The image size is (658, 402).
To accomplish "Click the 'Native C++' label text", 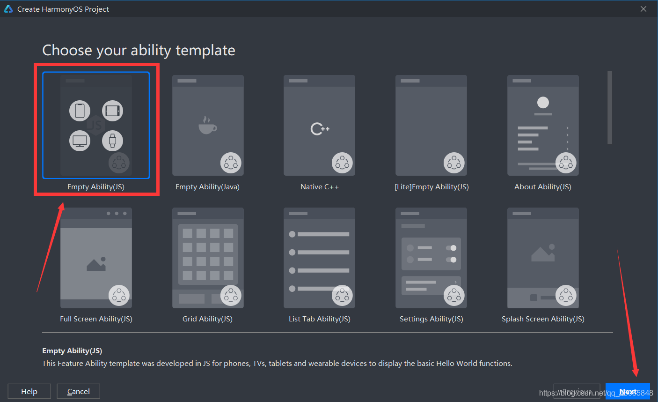I will pyautogui.click(x=320, y=186).
